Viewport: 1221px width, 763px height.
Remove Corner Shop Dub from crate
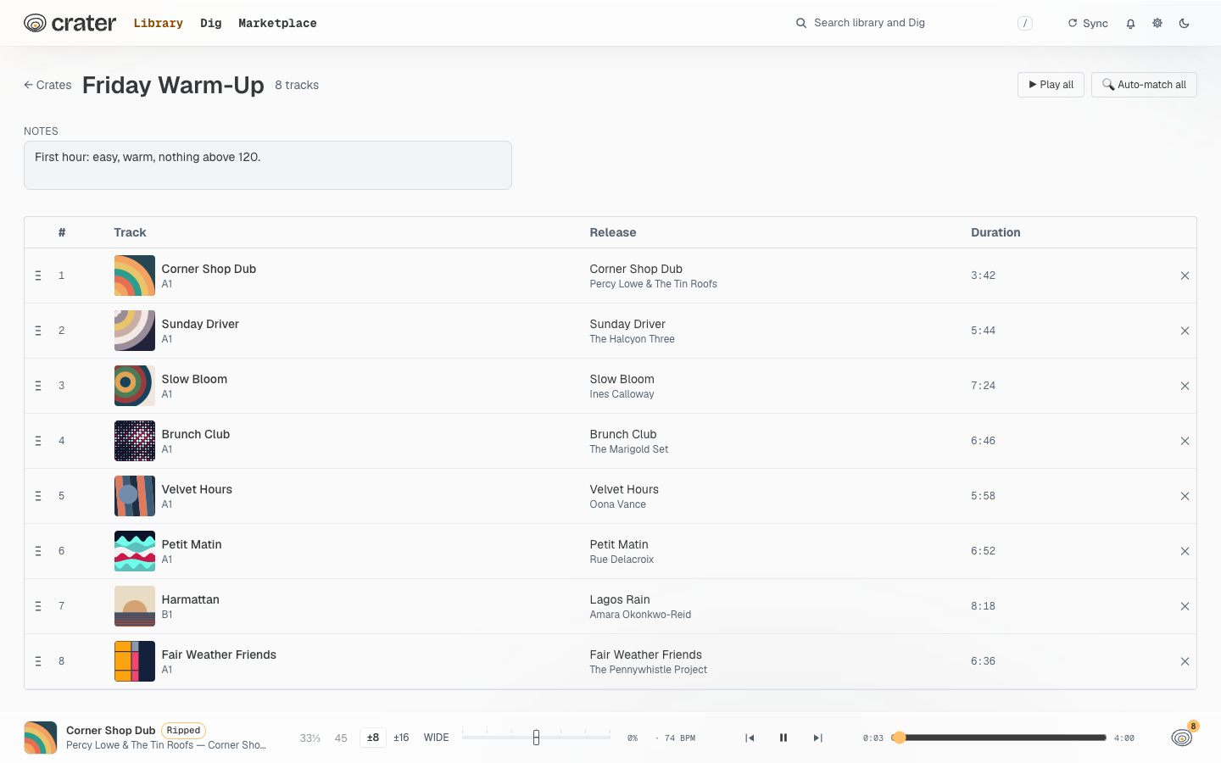(1185, 276)
